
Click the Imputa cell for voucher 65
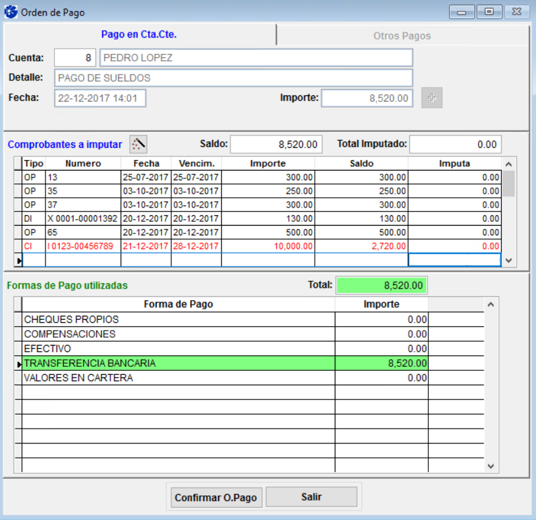pyautogui.click(x=454, y=232)
